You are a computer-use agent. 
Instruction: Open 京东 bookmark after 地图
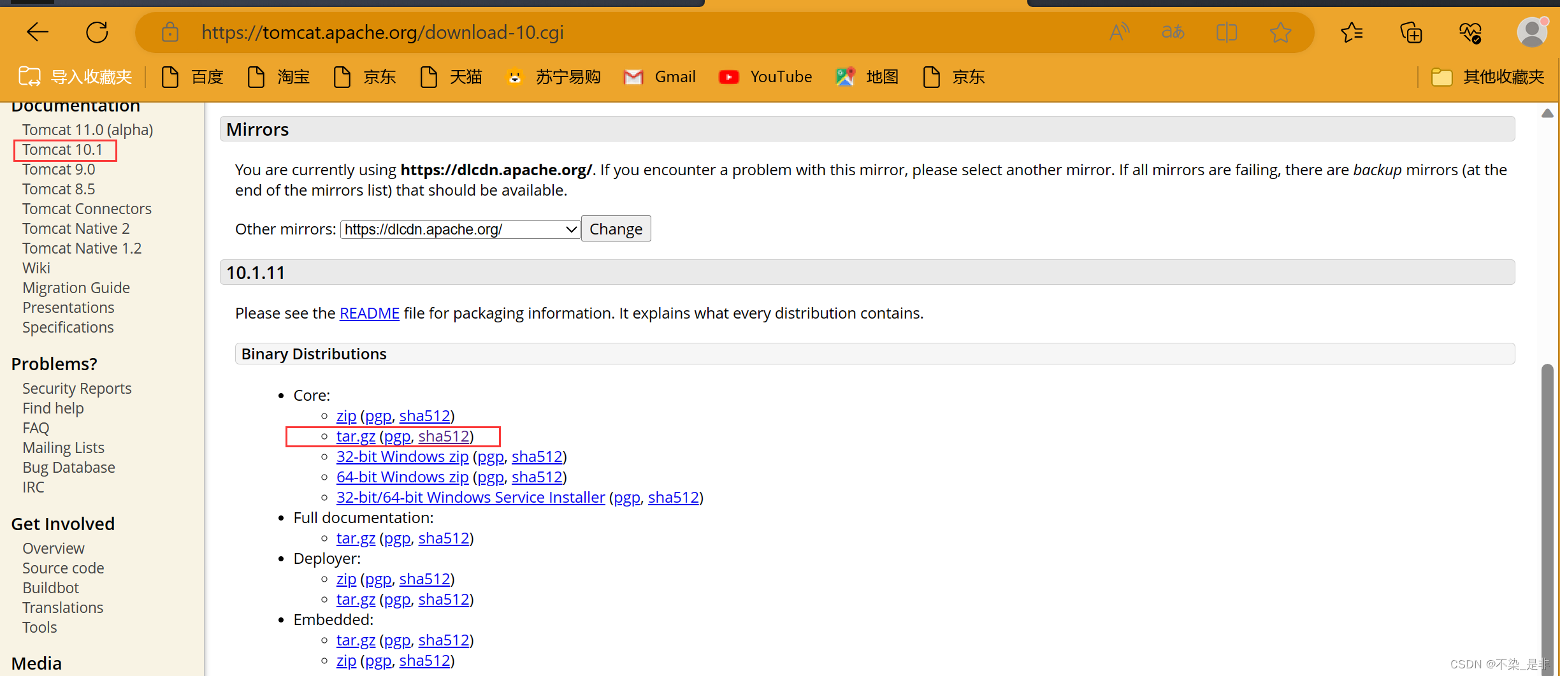pyautogui.click(x=953, y=77)
